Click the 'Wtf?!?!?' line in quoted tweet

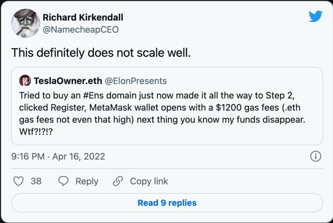coord(36,132)
